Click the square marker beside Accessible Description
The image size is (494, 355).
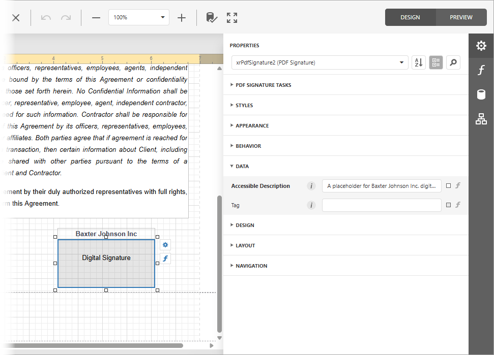[x=448, y=186]
